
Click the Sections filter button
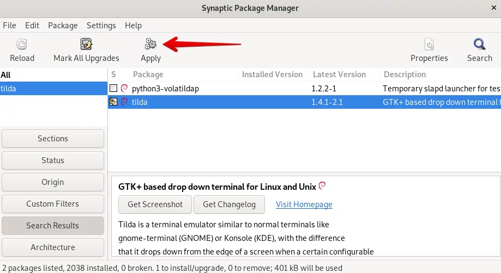pyautogui.click(x=53, y=139)
